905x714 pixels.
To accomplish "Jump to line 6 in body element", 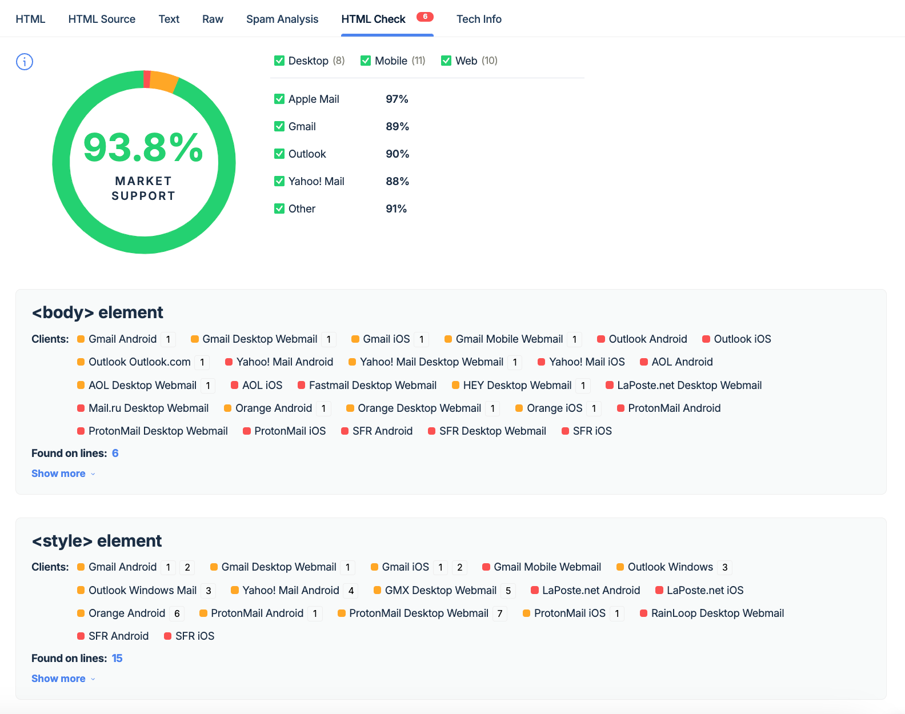I will tap(115, 454).
